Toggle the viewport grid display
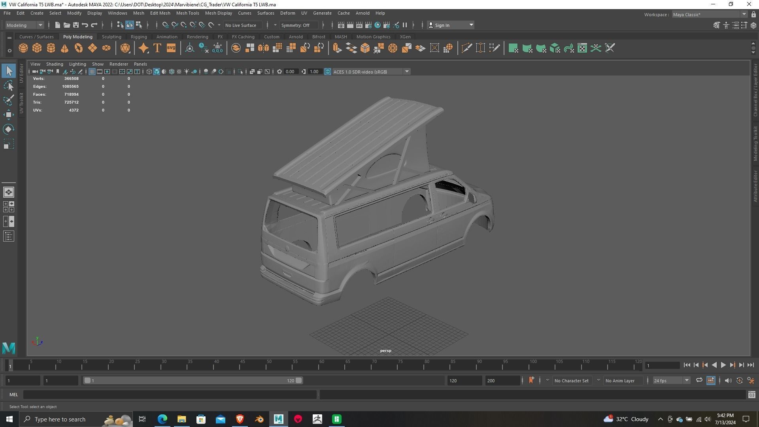Screen dimensions: 759x427 click(x=92, y=72)
